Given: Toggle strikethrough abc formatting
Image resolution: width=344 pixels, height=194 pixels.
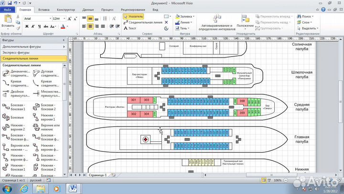Looking at the screenshot, I should click(x=46, y=26).
